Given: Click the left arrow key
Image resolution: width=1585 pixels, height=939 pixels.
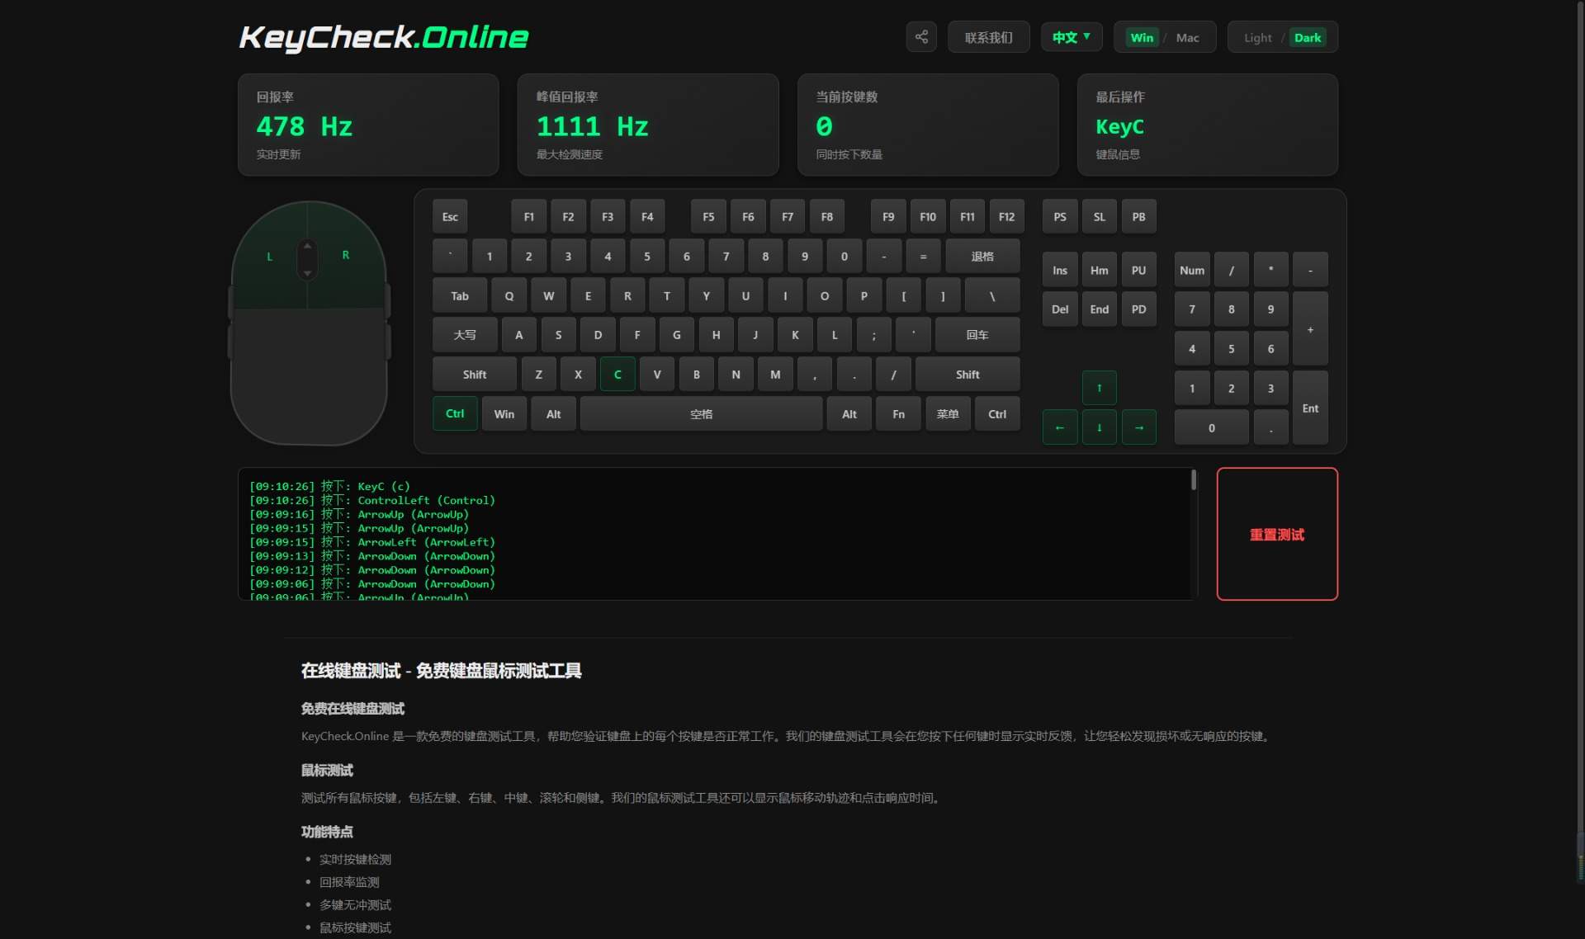Looking at the screenshot, I should pos(1060,427).
